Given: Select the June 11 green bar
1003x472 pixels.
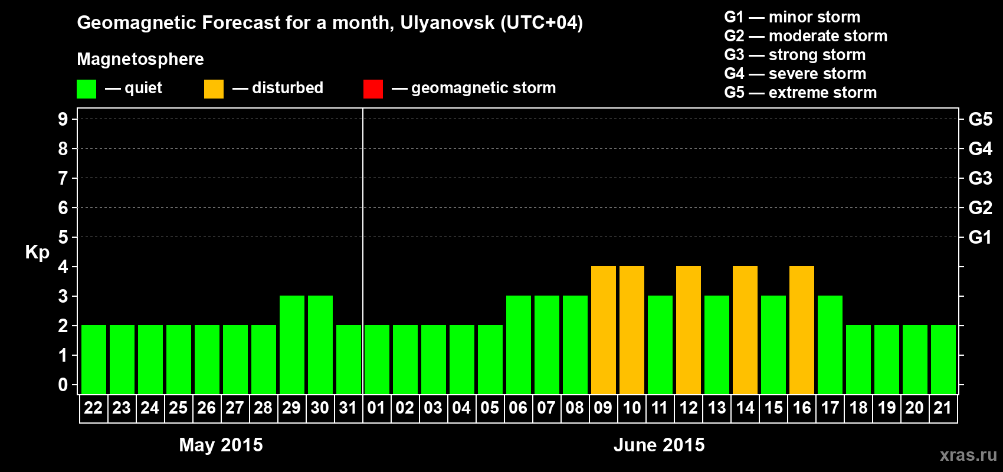Looking at the screenshot, I should pyautogui.click(x=660, y=345).
